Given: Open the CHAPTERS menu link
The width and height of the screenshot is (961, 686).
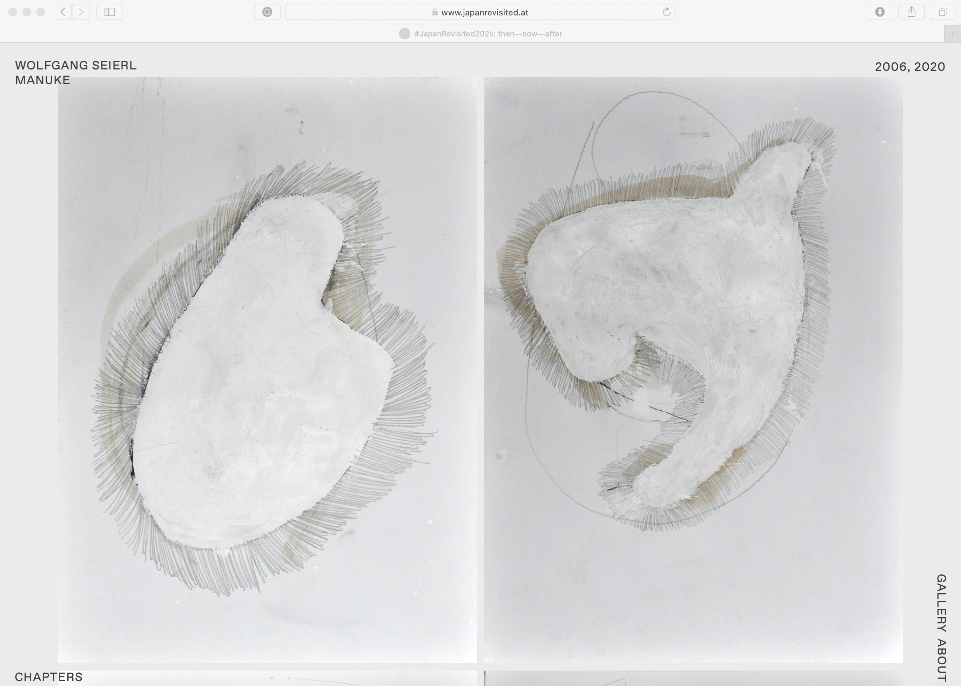Looking at the screenshot, I should coord(49,677).
